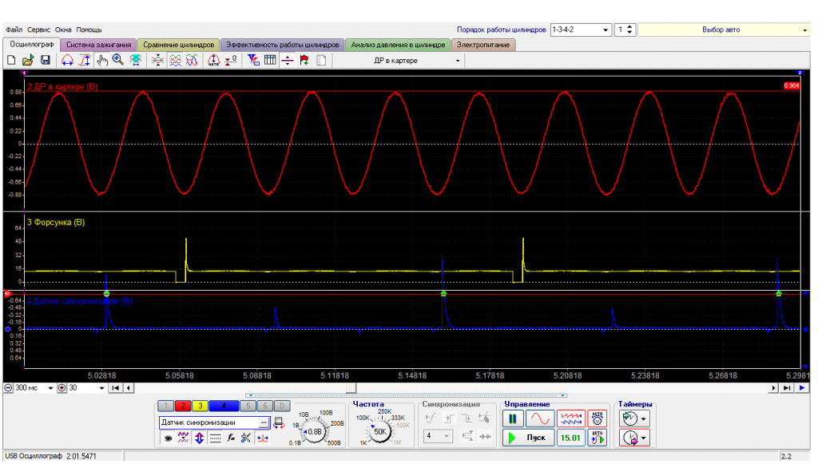
Task: Click the red-blue channel align icon
Action: [262, 438]
